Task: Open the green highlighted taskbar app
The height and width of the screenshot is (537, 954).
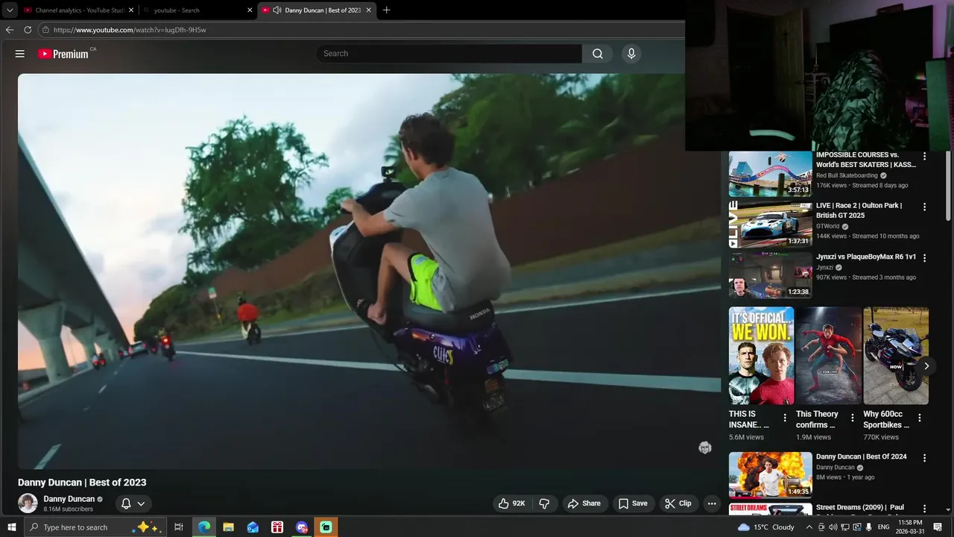Action: pos(326,527)
